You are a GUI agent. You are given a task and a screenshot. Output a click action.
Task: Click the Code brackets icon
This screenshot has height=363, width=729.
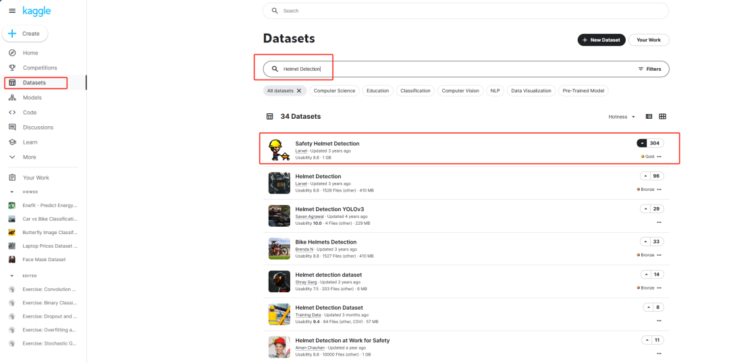pos(12,113)
